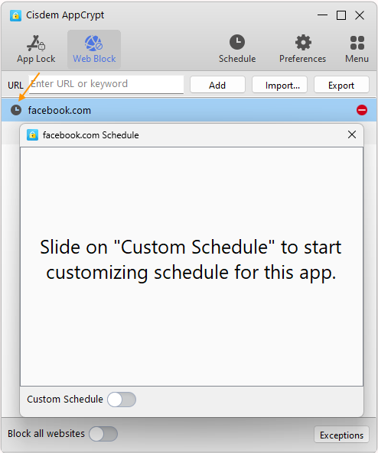Open the Exceptions list
Screen dimensions: 378x453
341,435
